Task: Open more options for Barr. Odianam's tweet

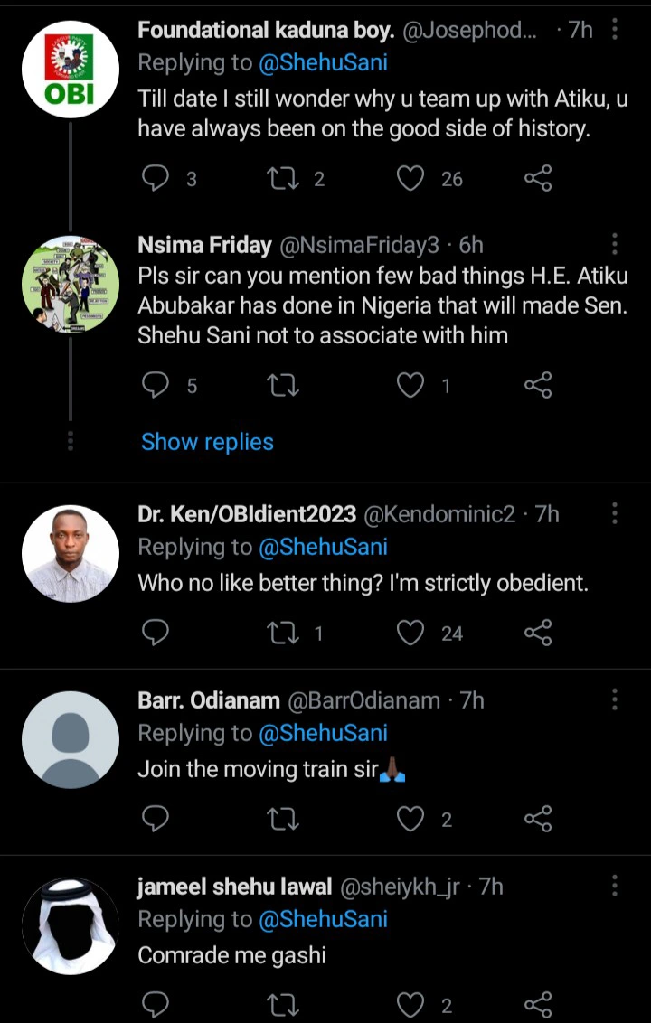Action: [x=615, y=700]
